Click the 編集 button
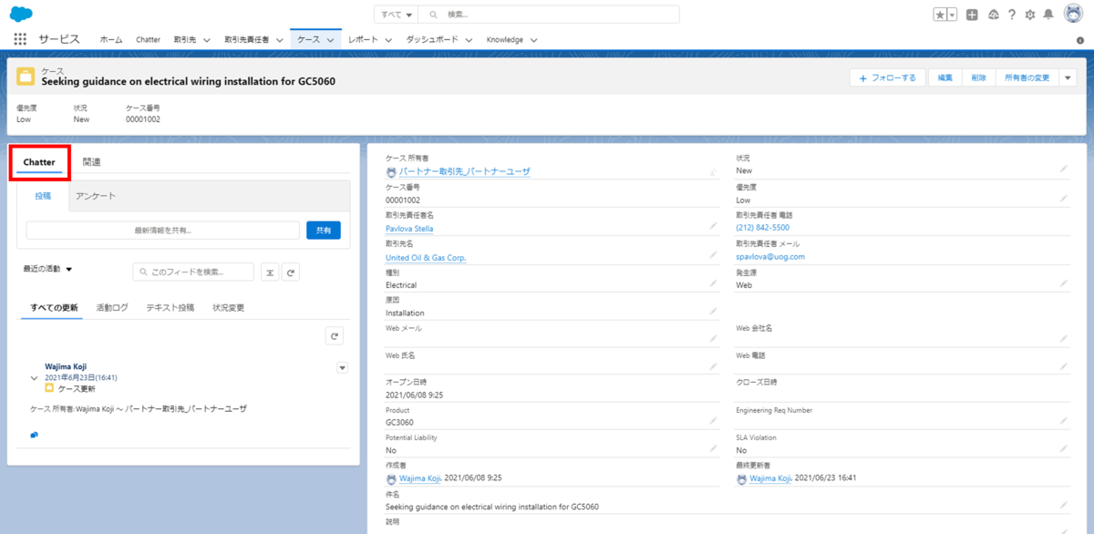Viewport: 1094px width, 534px height. point(945,78)
